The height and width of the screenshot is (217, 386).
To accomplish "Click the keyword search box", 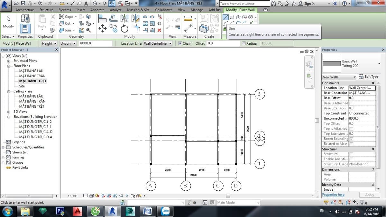I will (244, 4).
